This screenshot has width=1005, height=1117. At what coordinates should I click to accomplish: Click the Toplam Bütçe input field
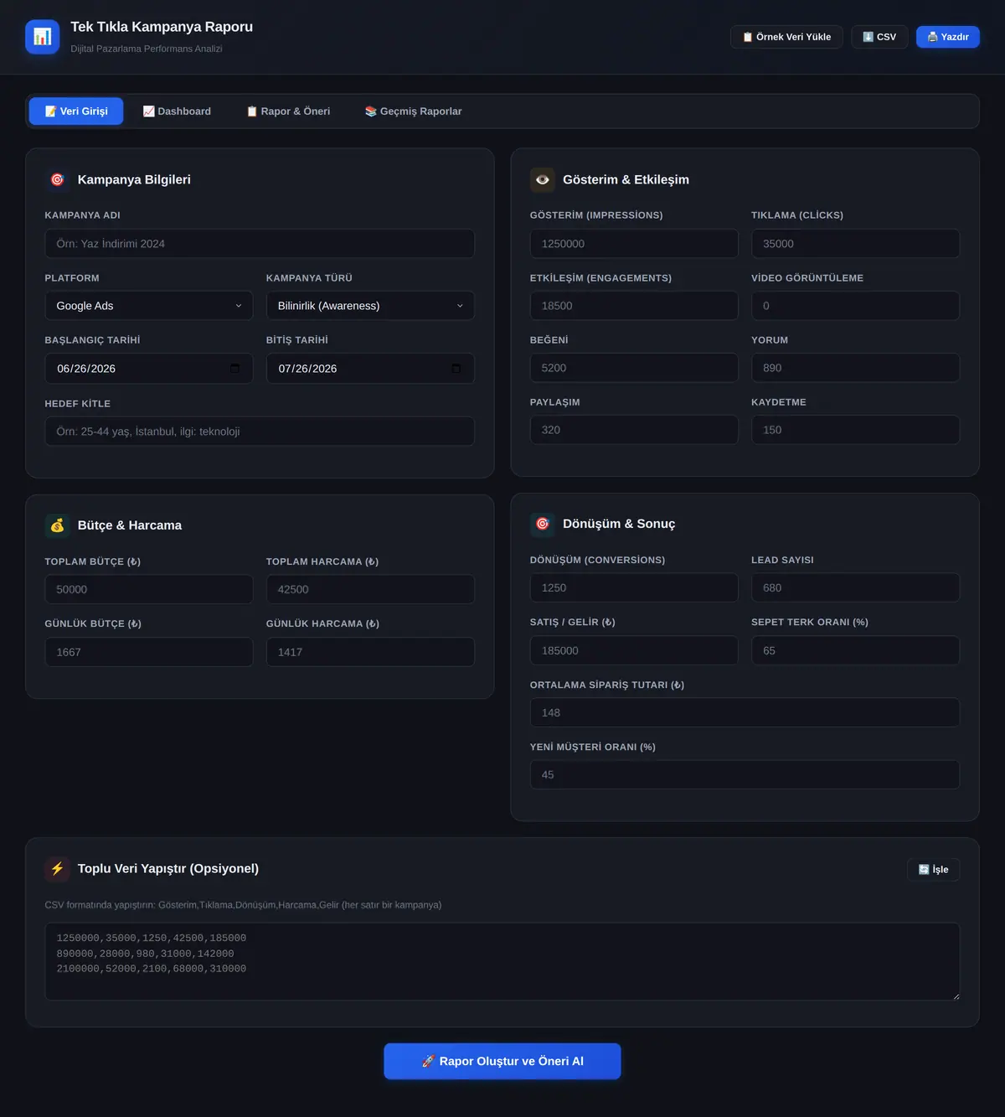coord(149,589)
